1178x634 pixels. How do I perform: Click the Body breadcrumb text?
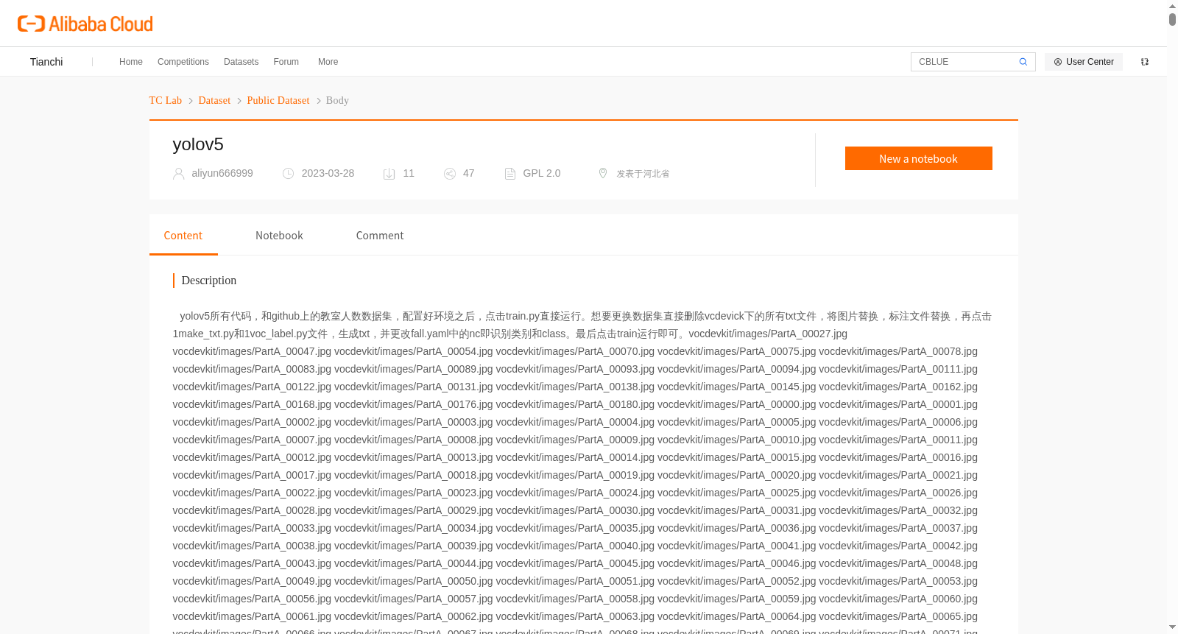[x=337, y=100]
